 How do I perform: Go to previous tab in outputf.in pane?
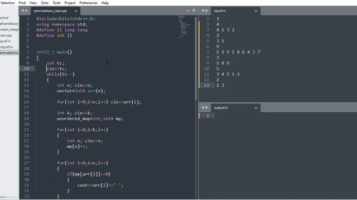[203, 108]
